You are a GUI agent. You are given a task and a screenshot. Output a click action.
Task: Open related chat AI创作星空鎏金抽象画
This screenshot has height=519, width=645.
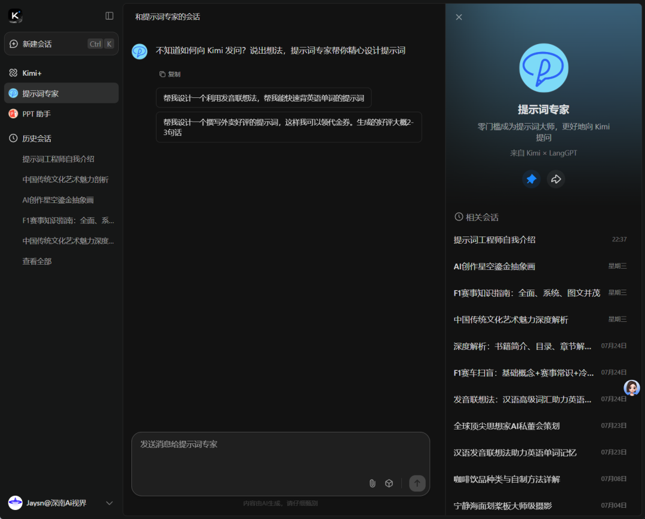click(x=494, y=266)
